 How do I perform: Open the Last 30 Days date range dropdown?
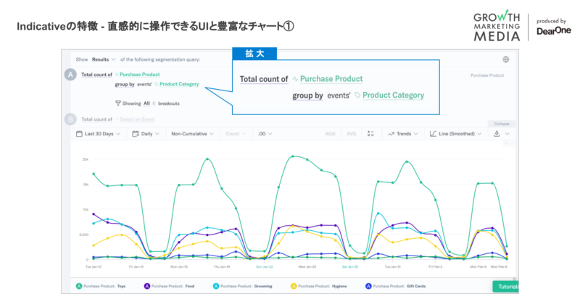click(99, 134)
